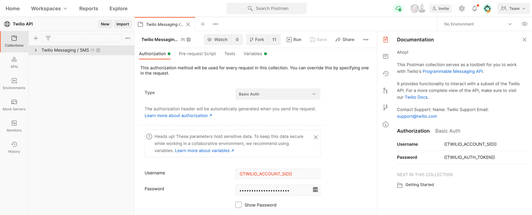Watch the Twilio Messaging collection

217,39
